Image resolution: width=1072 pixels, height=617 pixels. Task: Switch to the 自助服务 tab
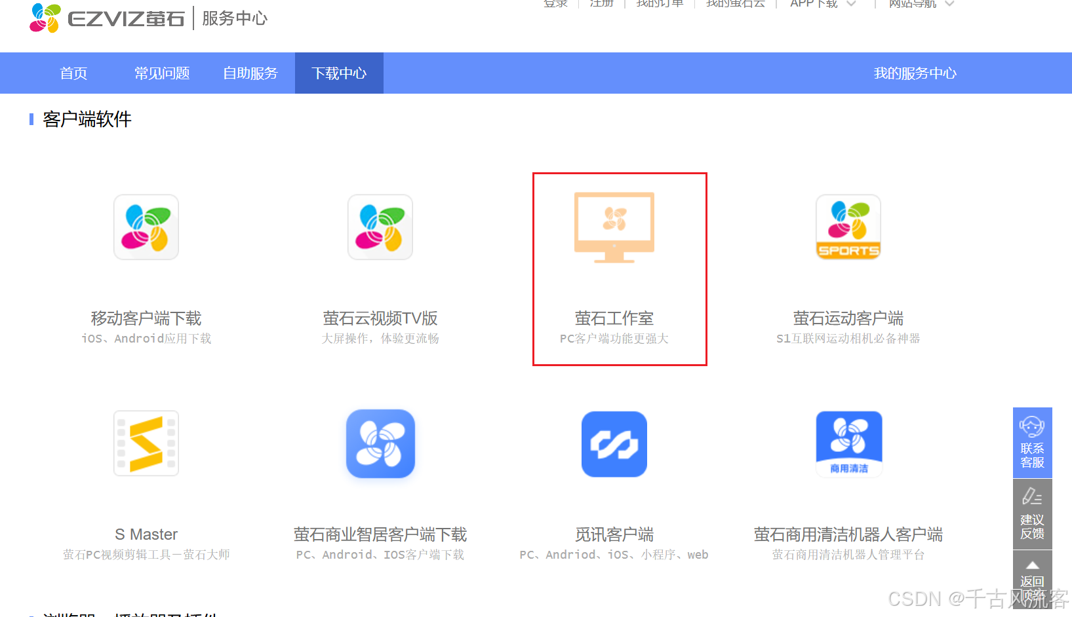[250, 73]
